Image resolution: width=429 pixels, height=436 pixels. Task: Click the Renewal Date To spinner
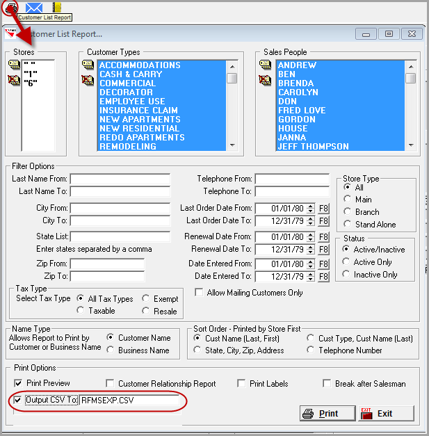click(311, 250)
